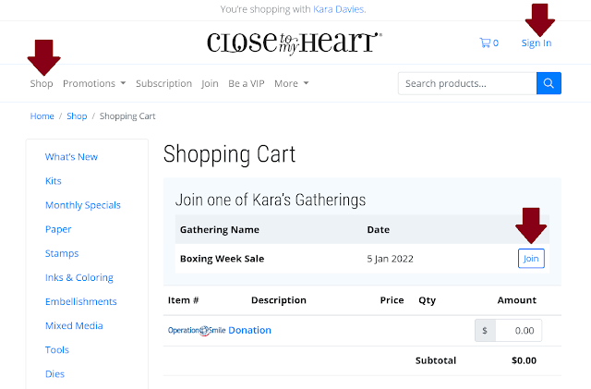Click the Close to my Heart logo
The image size is (591, 389).
coord(295,42)
